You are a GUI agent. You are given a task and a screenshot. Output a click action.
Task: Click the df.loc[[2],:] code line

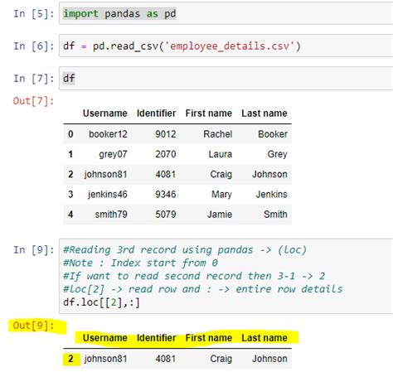(x=101, y=302)
